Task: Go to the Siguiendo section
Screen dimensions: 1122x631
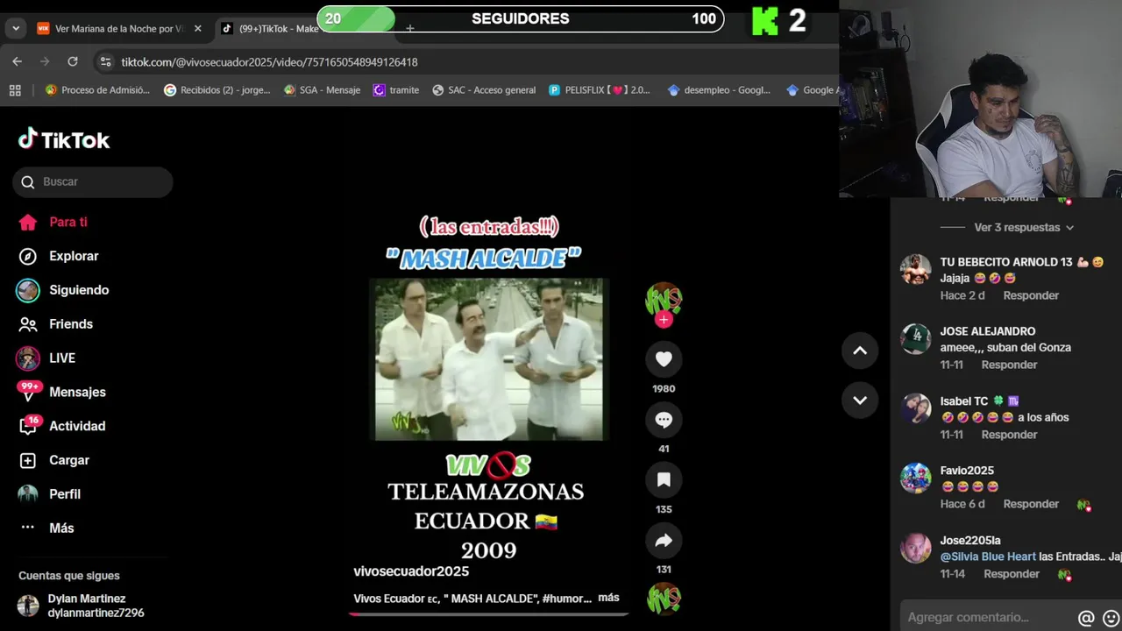Action: point(63,290)
